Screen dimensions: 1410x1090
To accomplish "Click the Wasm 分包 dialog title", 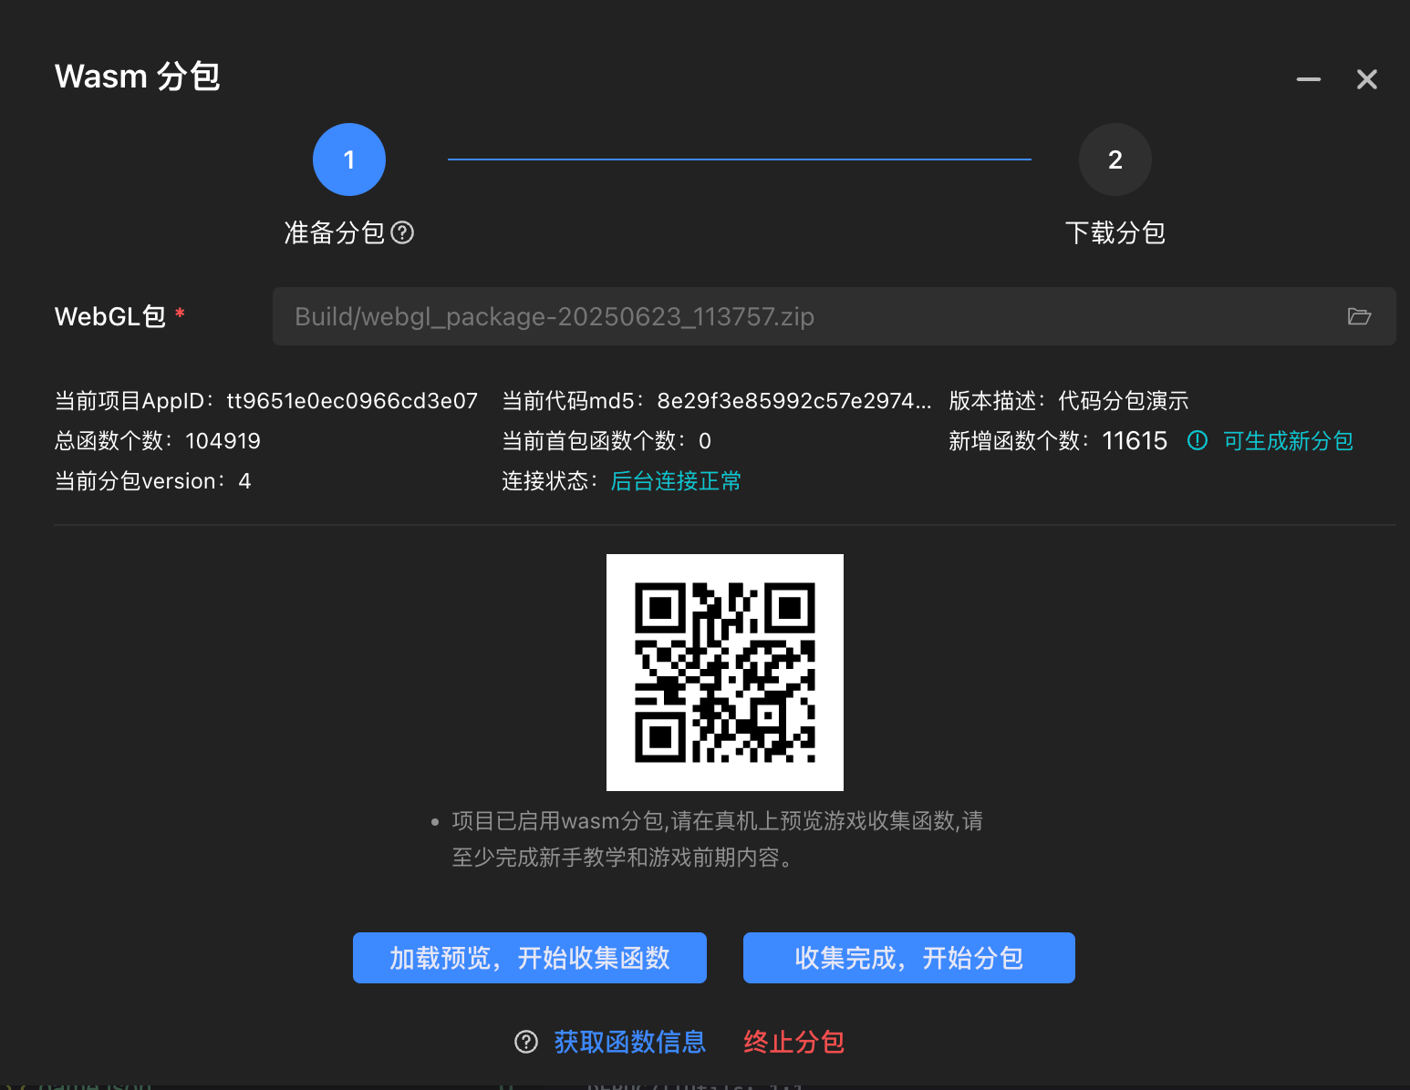I will tap(137, 77).
